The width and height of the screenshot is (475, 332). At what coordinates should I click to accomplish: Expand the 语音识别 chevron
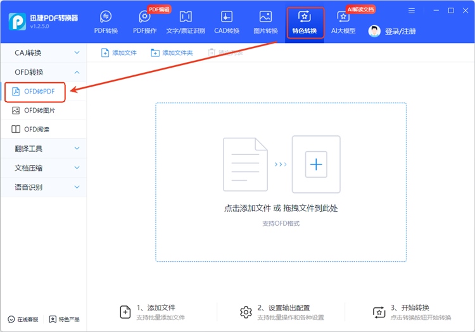tap(77, 187)
